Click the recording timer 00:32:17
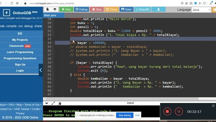Image resolution: width=216 pixels, height=122 pixels. [194, 111]
